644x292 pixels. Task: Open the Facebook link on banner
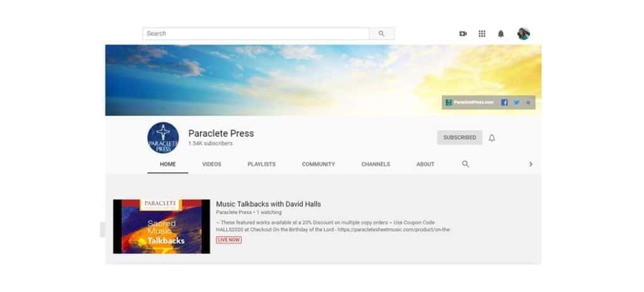[504, 102]
